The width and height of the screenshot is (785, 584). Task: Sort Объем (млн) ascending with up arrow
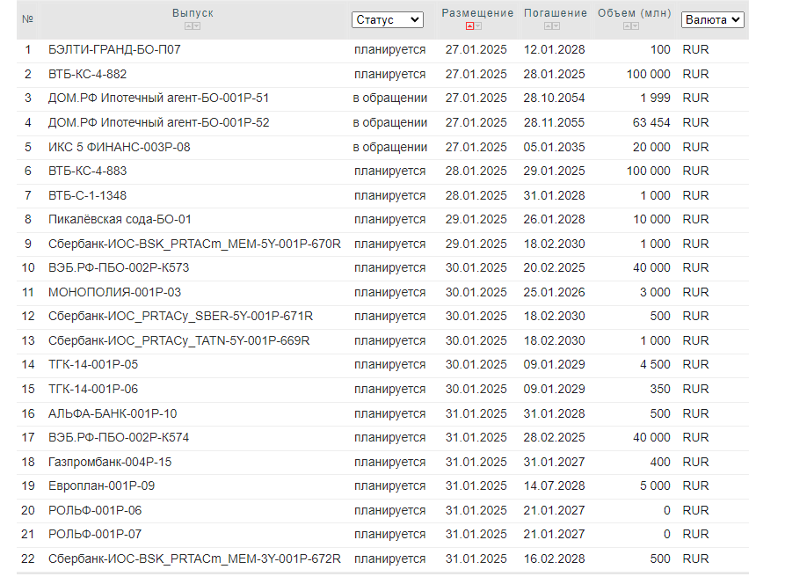(x=628, y=26)
